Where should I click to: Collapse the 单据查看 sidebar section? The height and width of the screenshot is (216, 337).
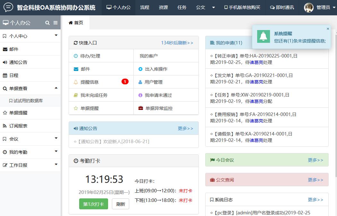click(x=56, y=88)
